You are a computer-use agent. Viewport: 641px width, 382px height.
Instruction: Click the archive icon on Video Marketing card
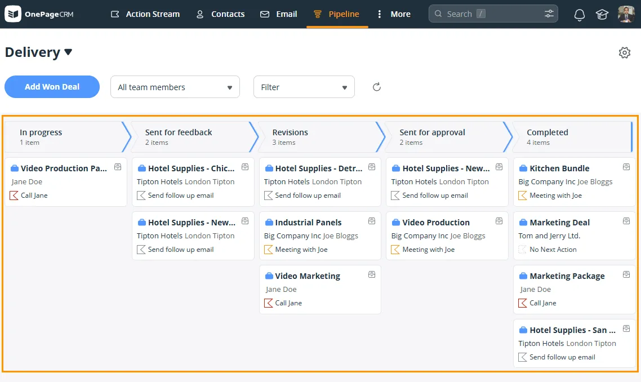[x=372, y=274]
